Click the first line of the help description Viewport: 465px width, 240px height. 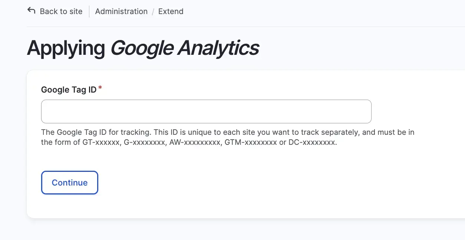coord(228,132)
